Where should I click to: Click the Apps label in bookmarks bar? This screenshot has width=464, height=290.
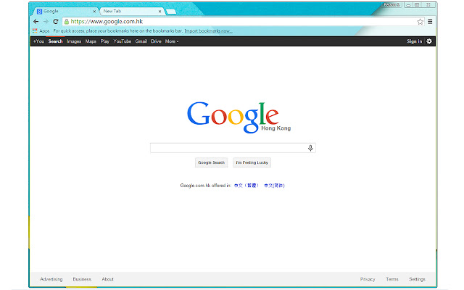point(44,30)
